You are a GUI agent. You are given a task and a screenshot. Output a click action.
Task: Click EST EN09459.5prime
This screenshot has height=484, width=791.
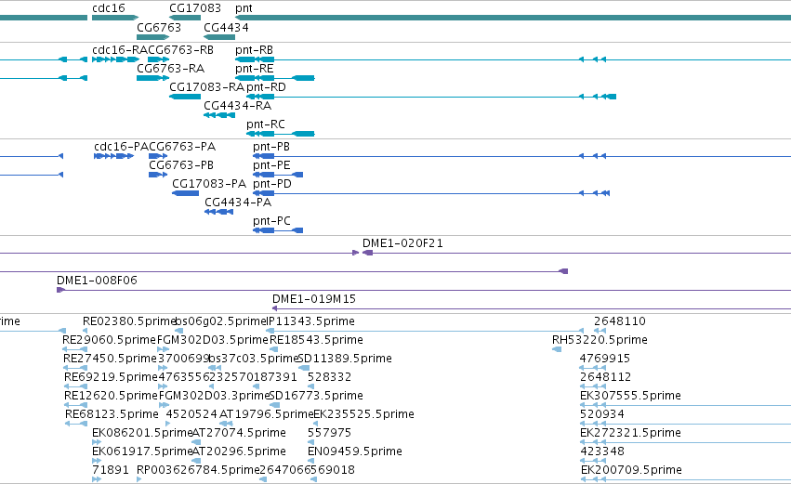(x=355, y=452)
